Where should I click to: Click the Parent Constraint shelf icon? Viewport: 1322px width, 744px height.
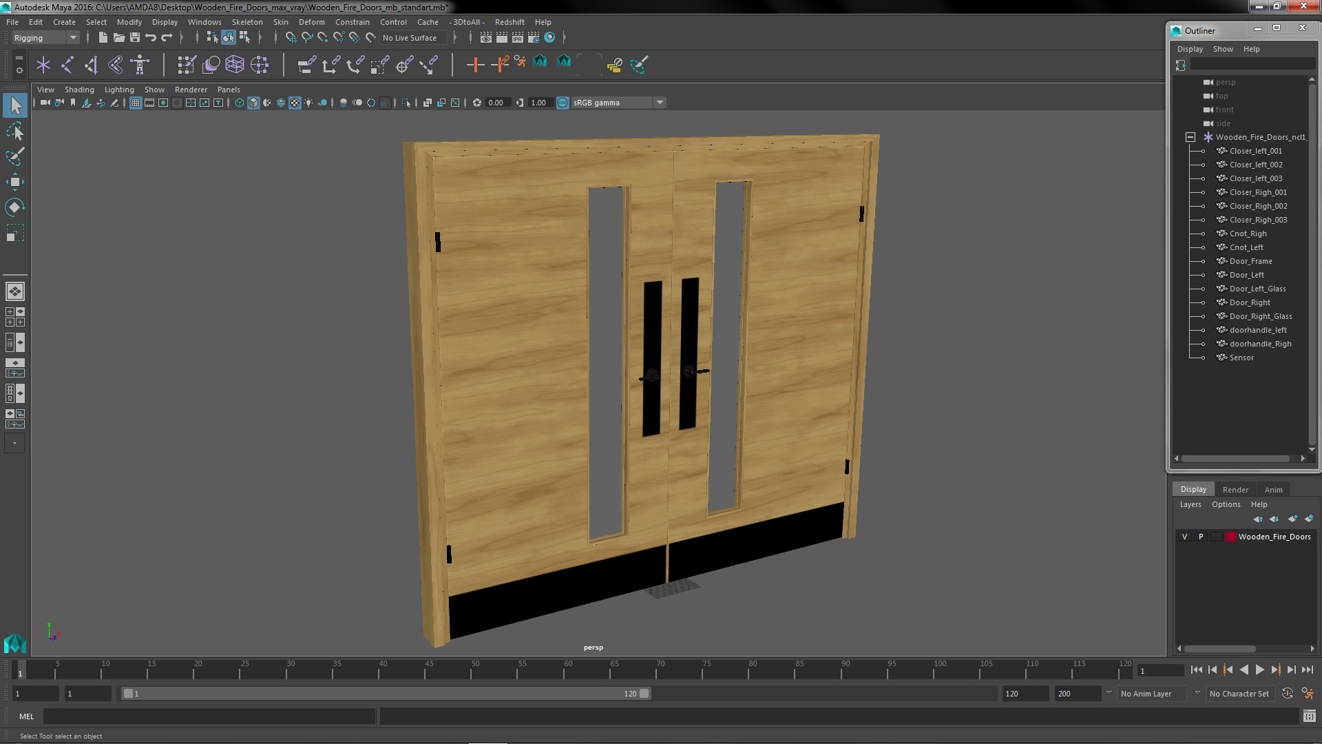click(x=306, y=65)
